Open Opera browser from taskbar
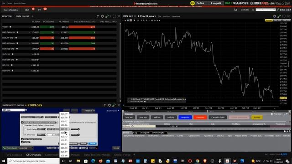292x164 pixels. [x=190, y=161]
